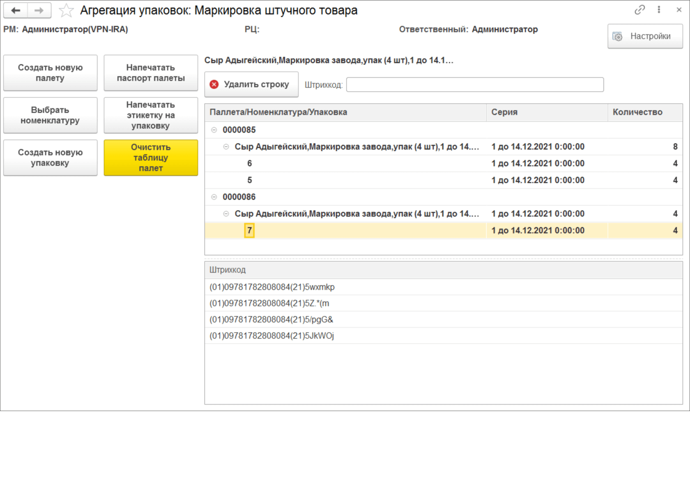Click the get link icon
The width and height of the screenshot is (690, 490).
click(639, 9)
